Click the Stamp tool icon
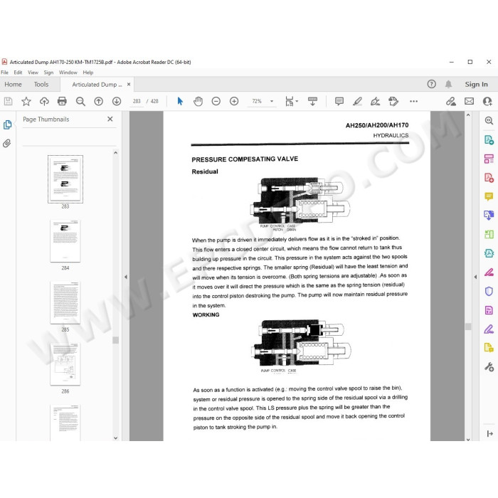This screenshot has height=498, width=498. (393, 101)
